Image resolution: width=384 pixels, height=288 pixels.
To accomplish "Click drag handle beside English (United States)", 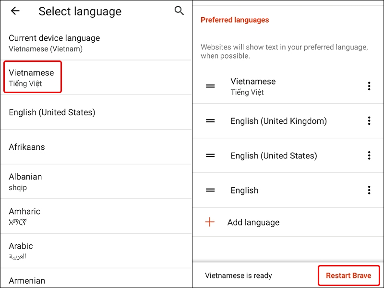I will click(210, 156).
